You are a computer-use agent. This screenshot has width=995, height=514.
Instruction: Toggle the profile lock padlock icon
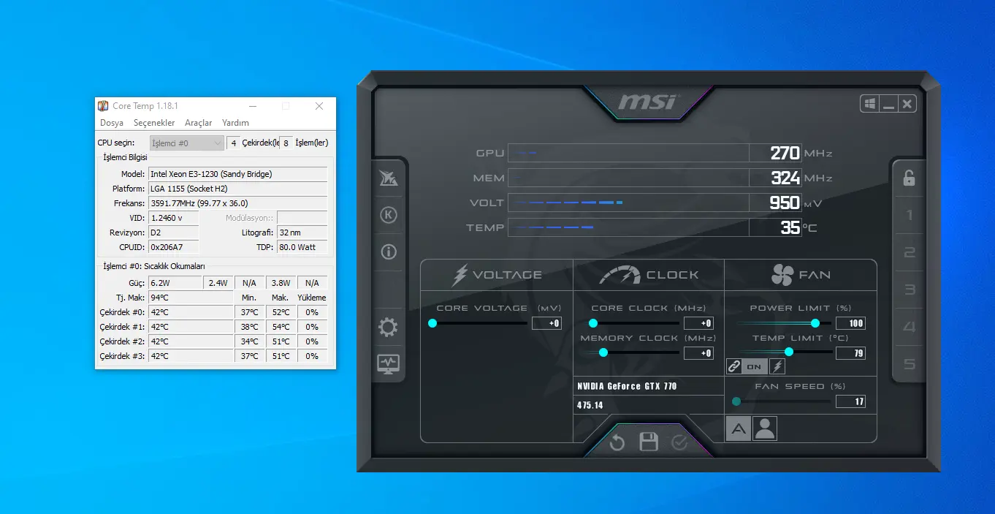click(x=909, y=178)
